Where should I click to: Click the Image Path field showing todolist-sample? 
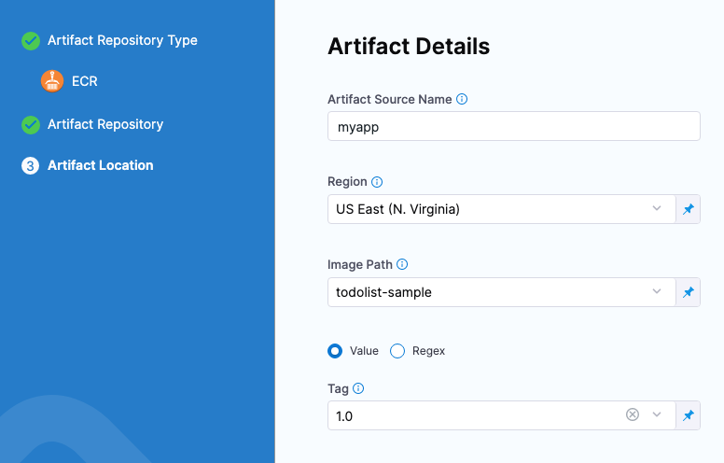[x=485, y=292]
